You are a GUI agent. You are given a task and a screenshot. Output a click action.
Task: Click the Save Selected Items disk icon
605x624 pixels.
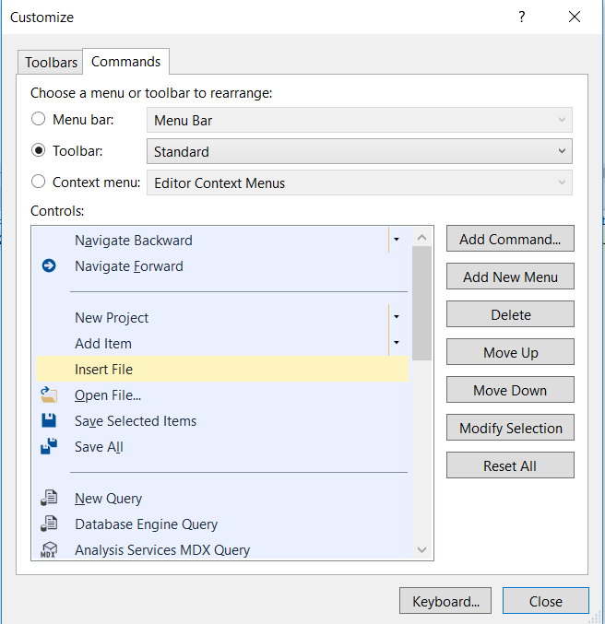49,421
